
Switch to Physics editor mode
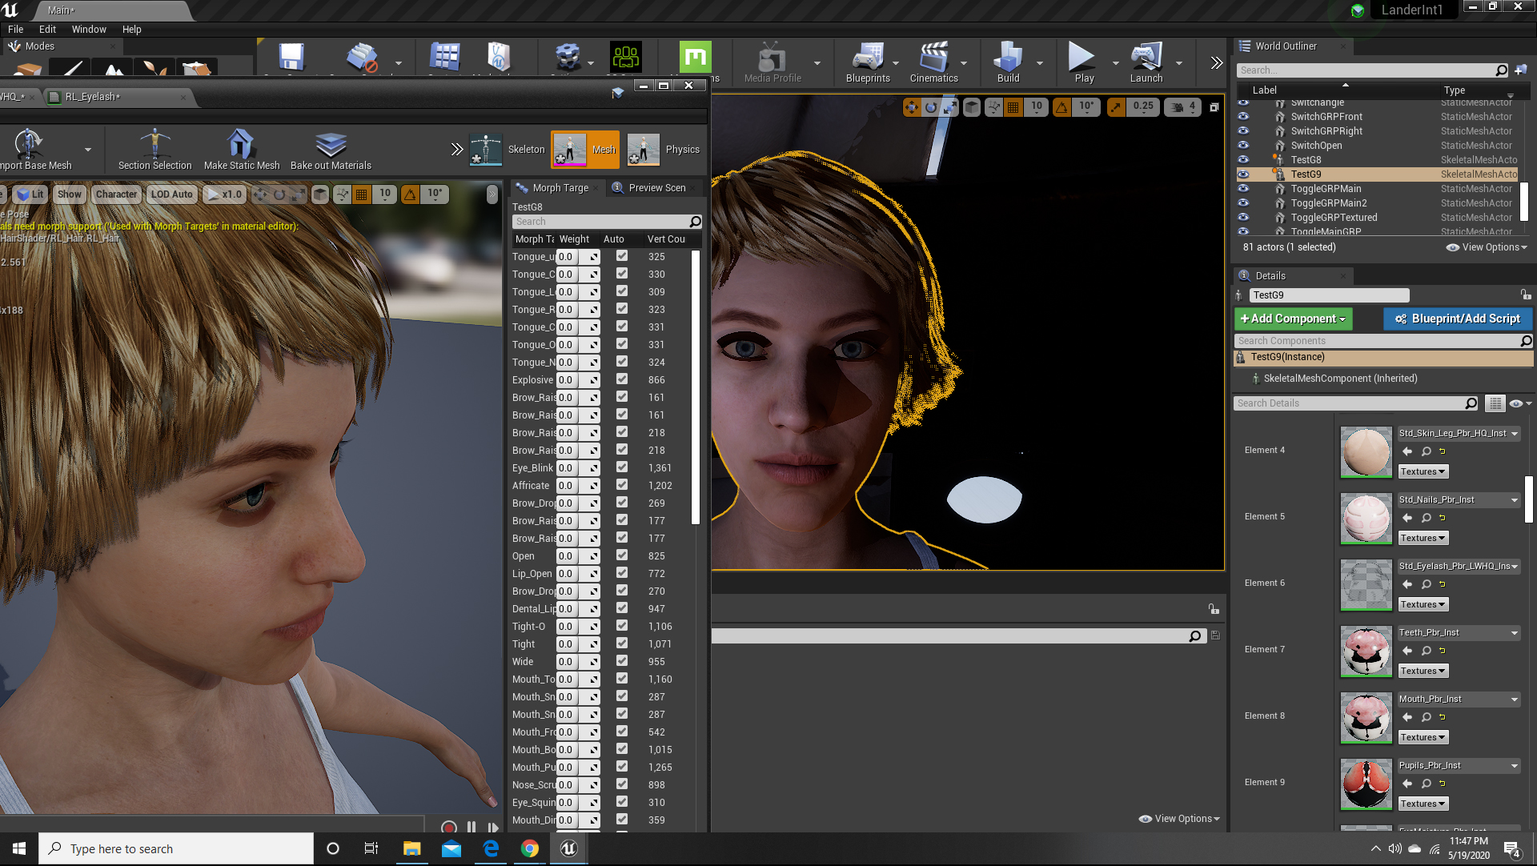pos(664,150)
